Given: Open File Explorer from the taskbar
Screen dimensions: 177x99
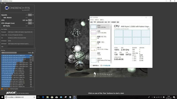Looking at the screenshot, I should tap(48, 97).
